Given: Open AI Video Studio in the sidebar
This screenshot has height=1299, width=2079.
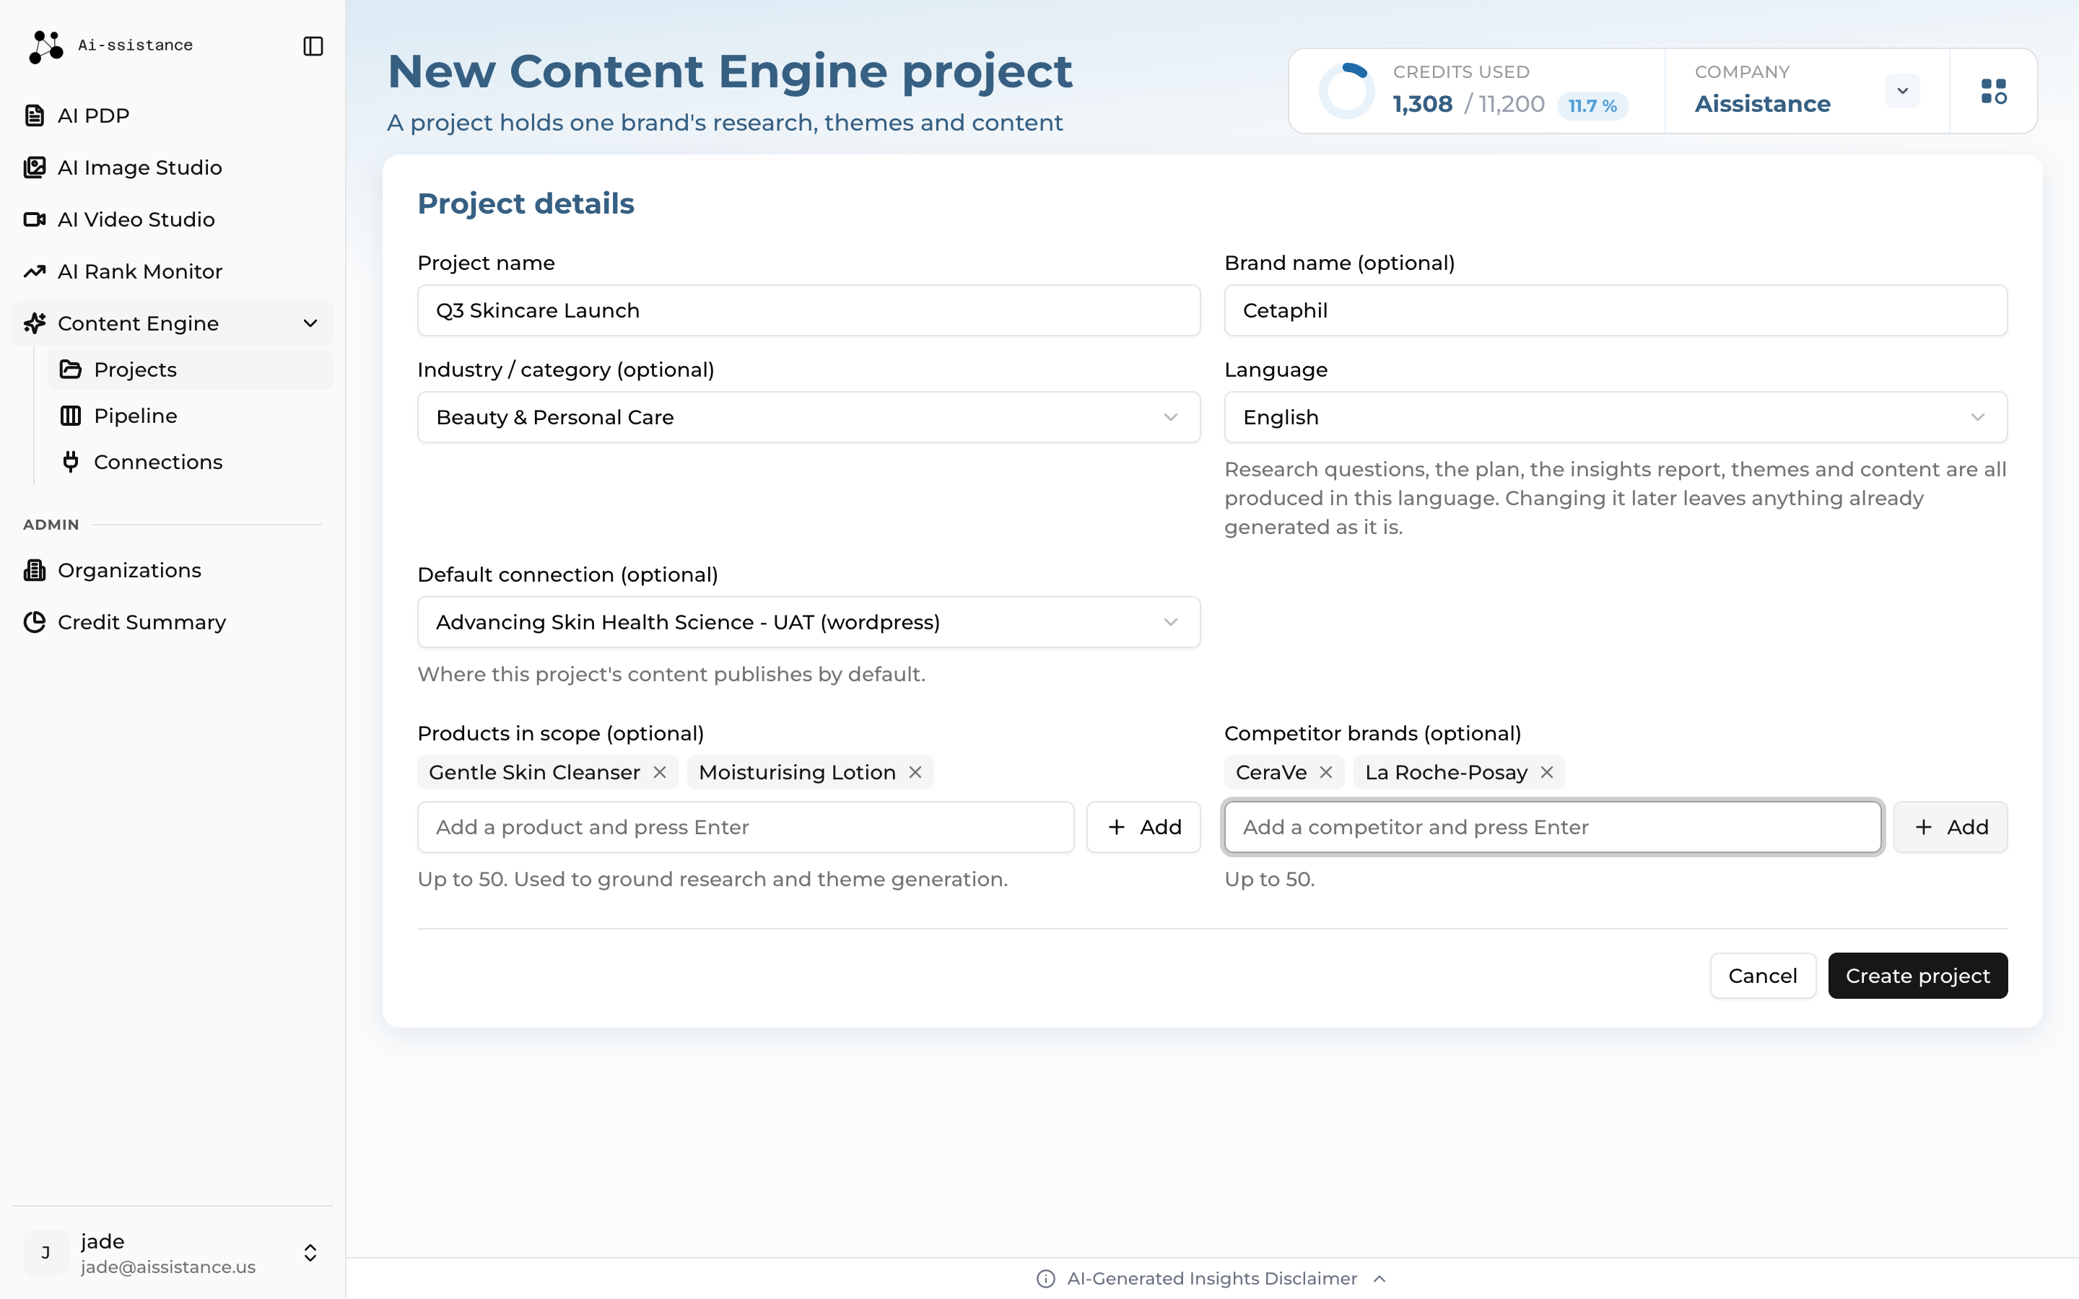Looking at the screenshot, I should tap(172, 219).
